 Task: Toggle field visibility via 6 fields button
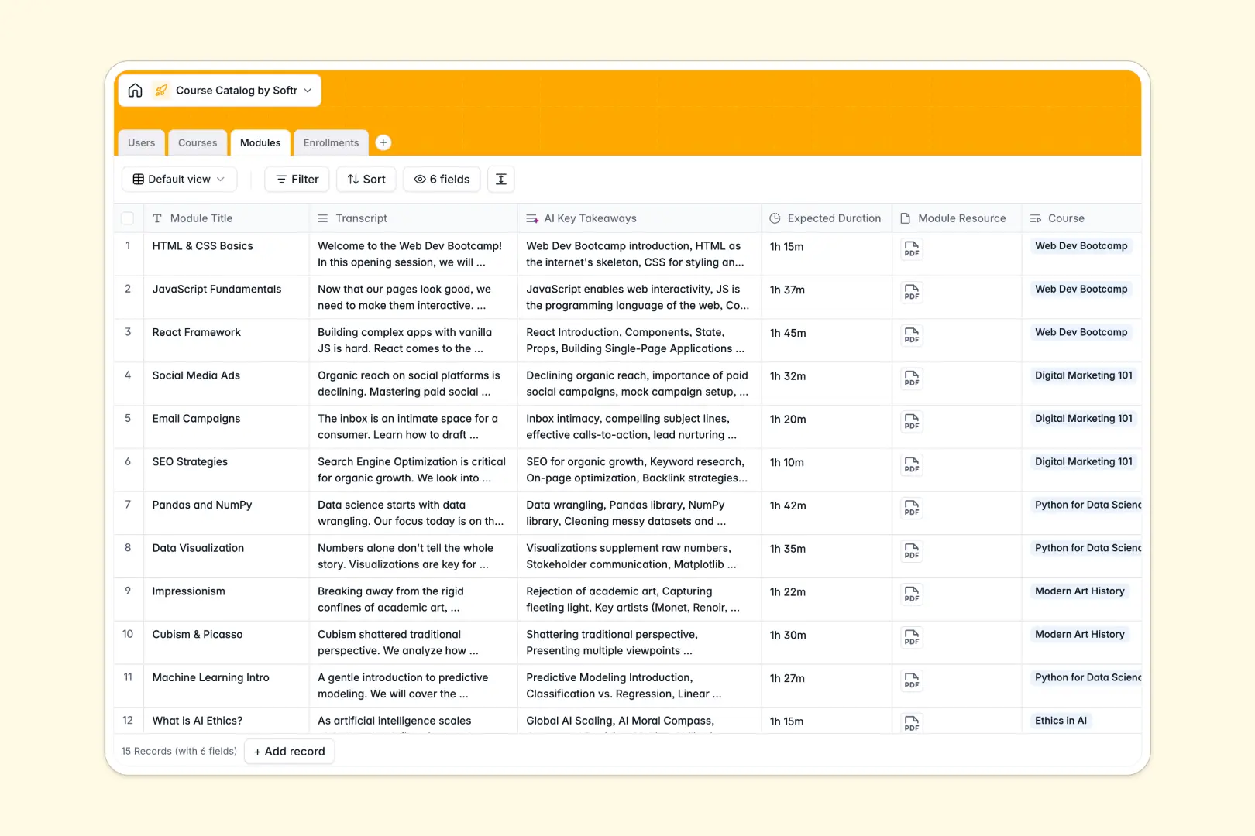pyautogui.click(x=441, y=179)
